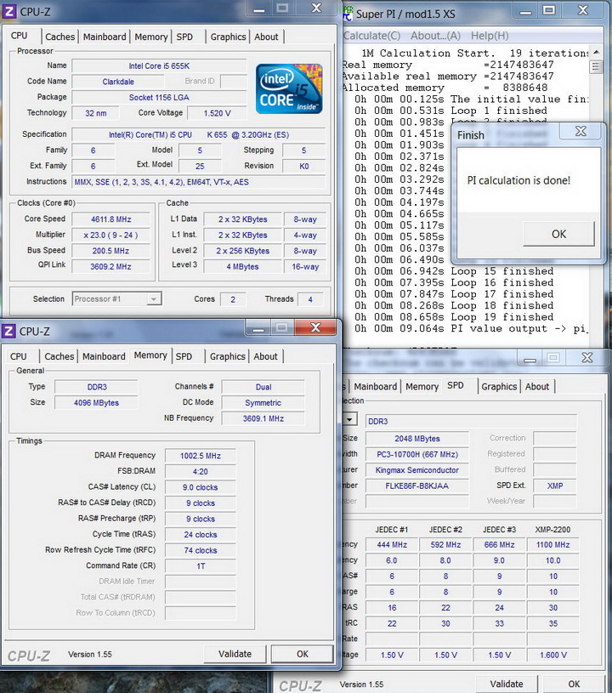This screenshot has width=612, height=693.
Task: Open About tab in Memory CPU-Z window
Action: tap(265, 356)
